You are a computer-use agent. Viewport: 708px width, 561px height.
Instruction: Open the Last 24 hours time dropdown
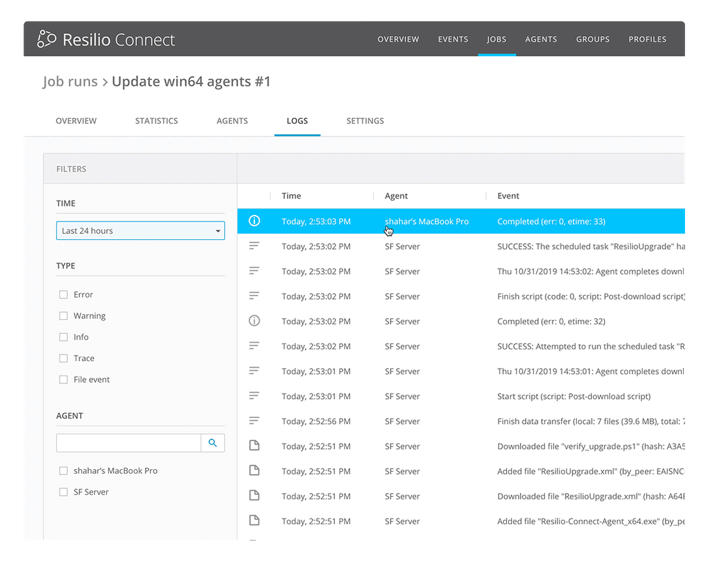pyautogui.click(x=140, y=231)
